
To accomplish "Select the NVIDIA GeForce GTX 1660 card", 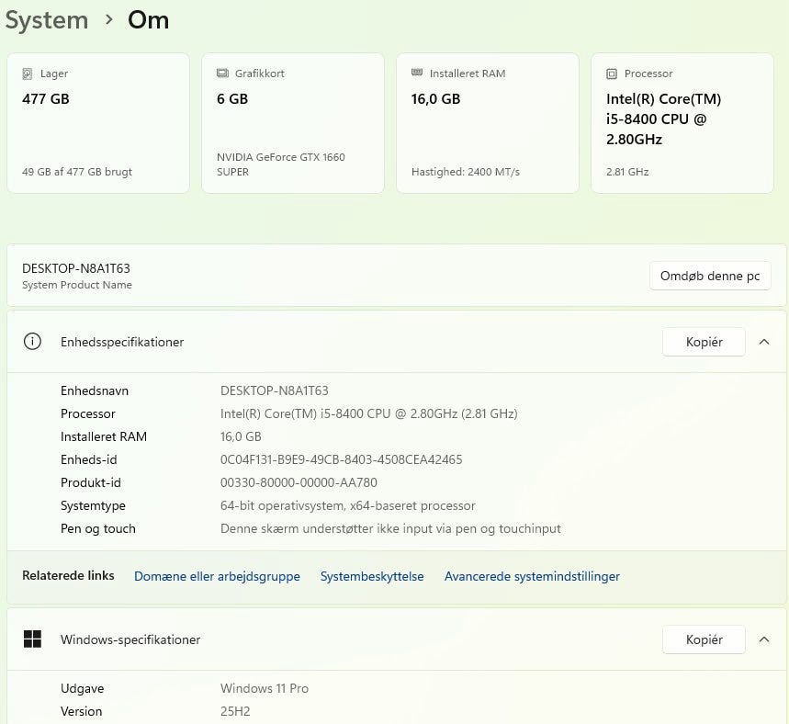I will click(293, 123).
